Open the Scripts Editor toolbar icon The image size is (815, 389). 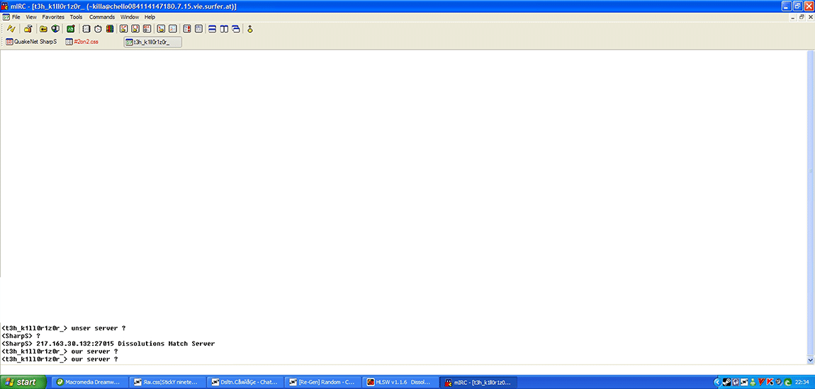(x=70, y=29)
